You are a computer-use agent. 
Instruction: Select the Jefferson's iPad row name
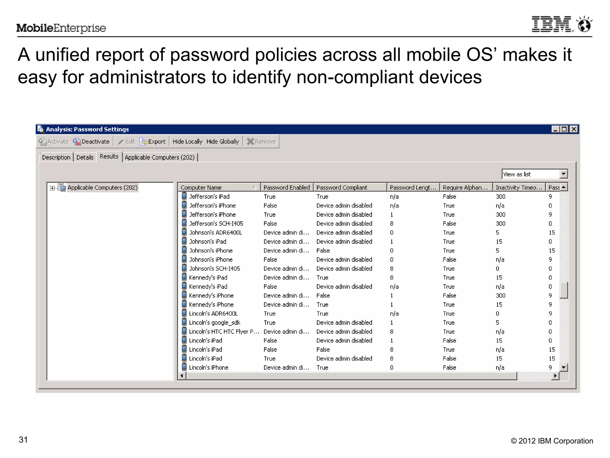tap(209, 196)
